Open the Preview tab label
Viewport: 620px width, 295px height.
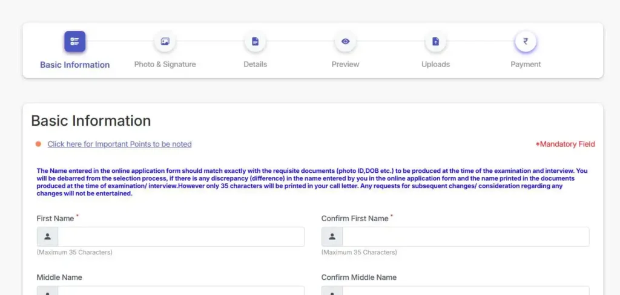coord(345,64)
